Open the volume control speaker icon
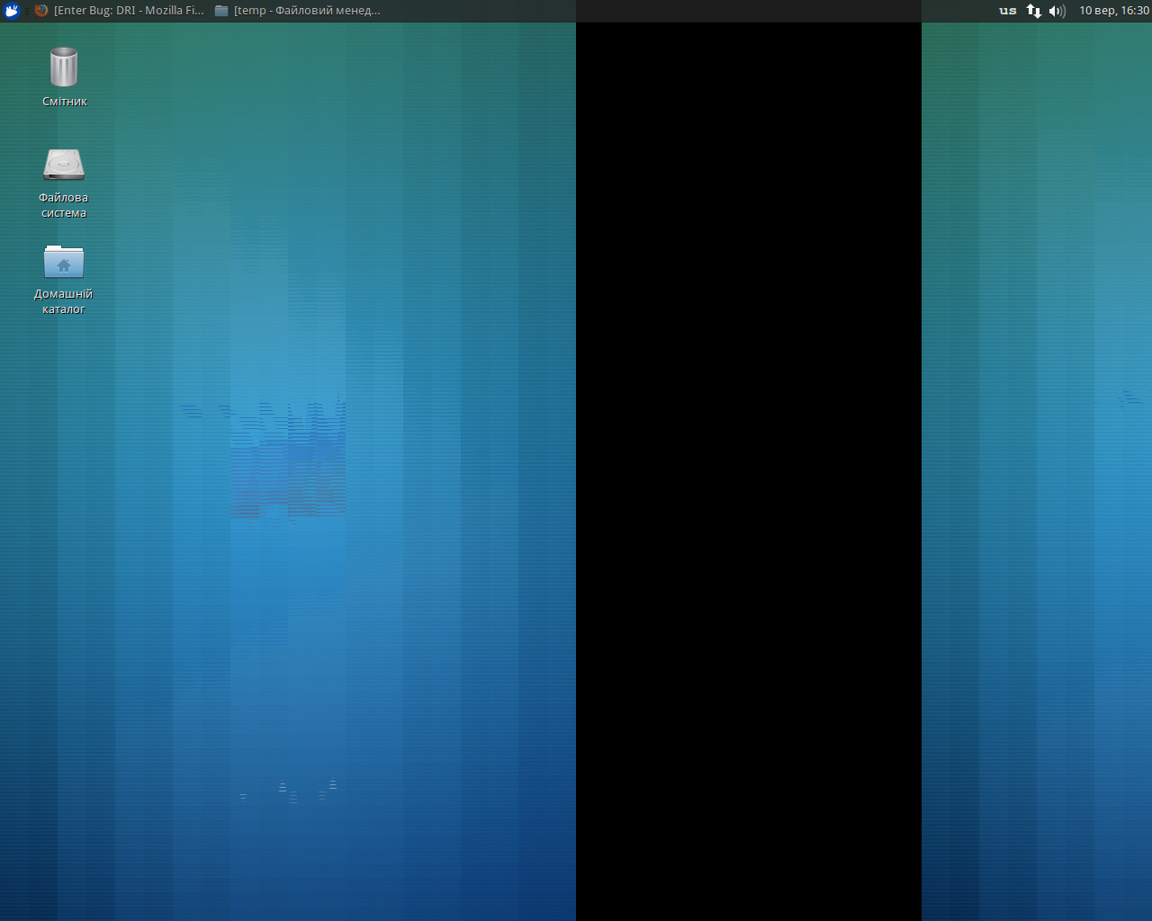This screenshot has height=921, width=1152. click(x=1057, y=11)
